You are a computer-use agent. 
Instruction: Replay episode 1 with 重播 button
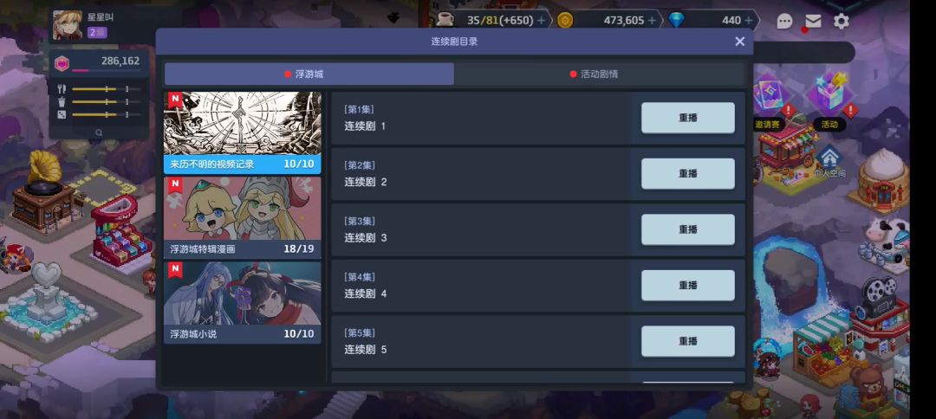[687, 118]
